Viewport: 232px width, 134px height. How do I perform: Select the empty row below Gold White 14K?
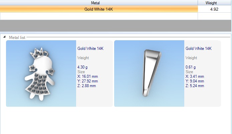99,16
